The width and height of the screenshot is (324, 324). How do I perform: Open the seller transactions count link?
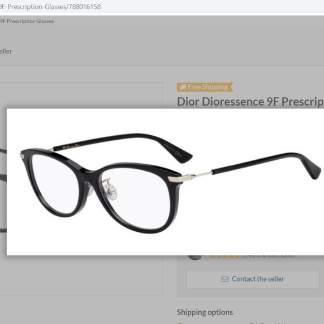tap(268, 256)
